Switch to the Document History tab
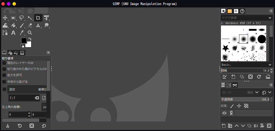275x131 pixels. click(242, 11)
